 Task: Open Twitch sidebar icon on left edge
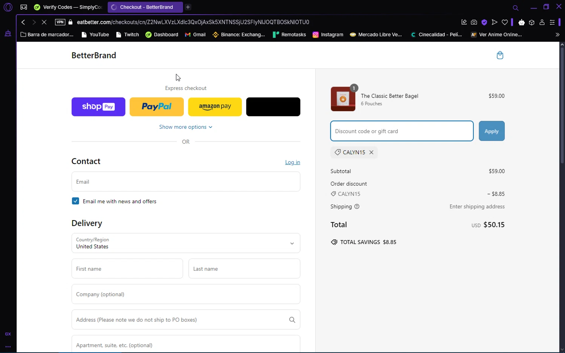coord(8,33)
